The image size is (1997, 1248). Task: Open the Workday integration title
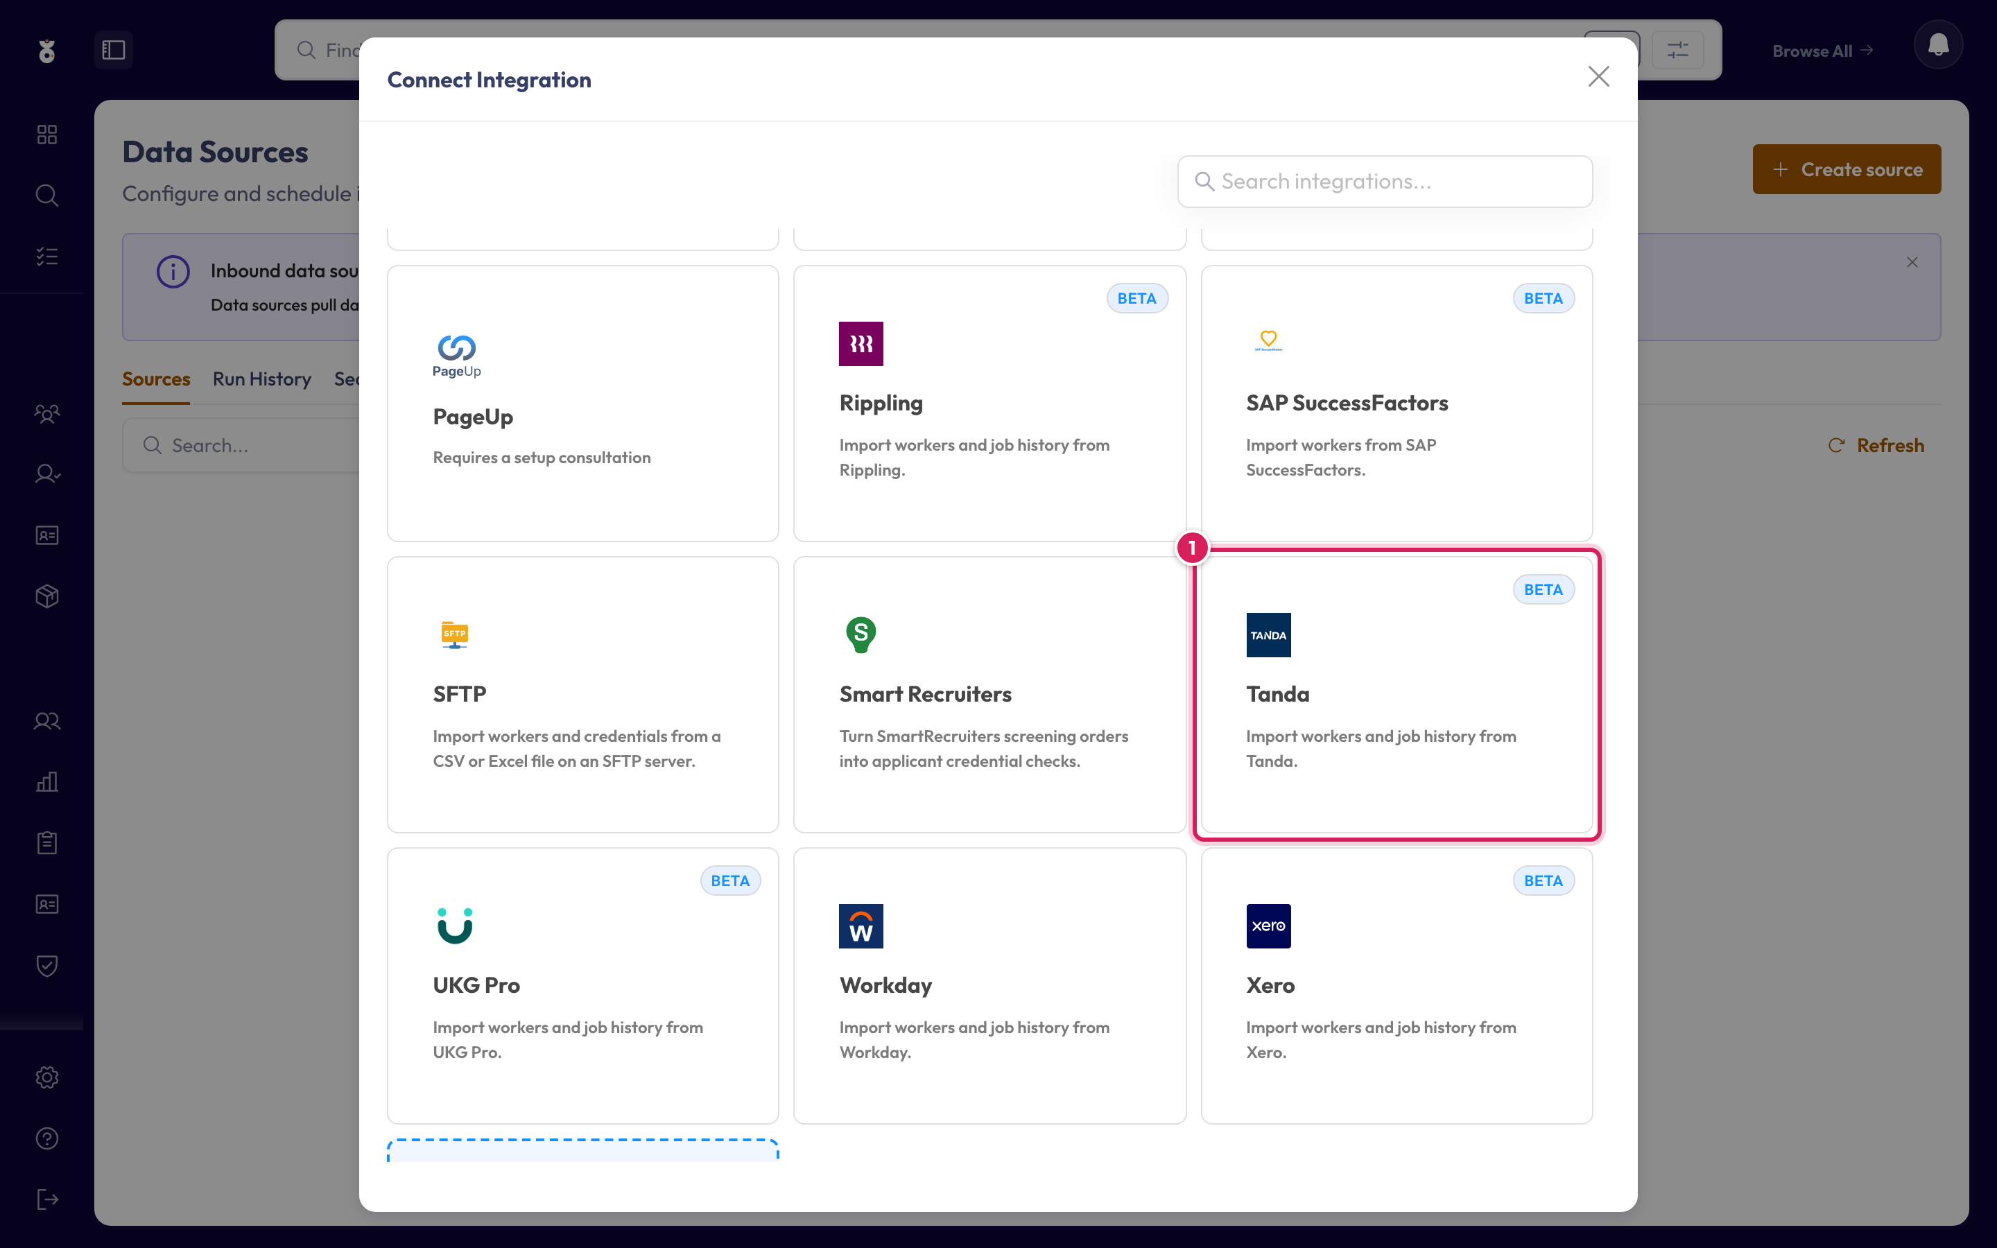(x=885, y=985)
